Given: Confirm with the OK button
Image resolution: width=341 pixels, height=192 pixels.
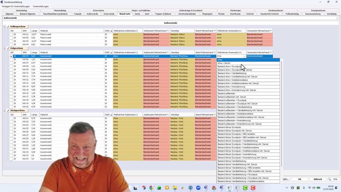Looking at the screenshot, I should click(299, 179).
